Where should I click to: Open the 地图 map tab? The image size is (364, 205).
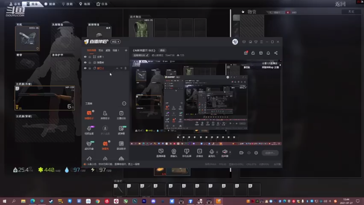click(85, 4)
